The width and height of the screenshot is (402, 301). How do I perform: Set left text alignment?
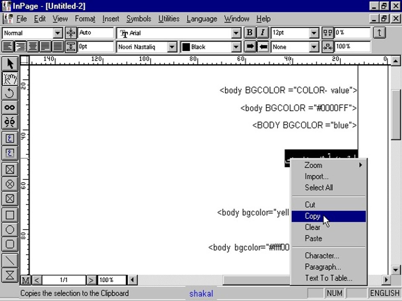pyautogui.click(x=8, y=47)
